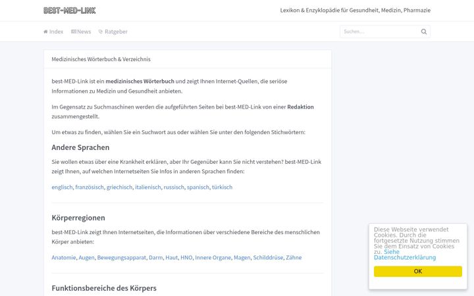
Task: Open the englisch language link
Action: coord(62,187)
